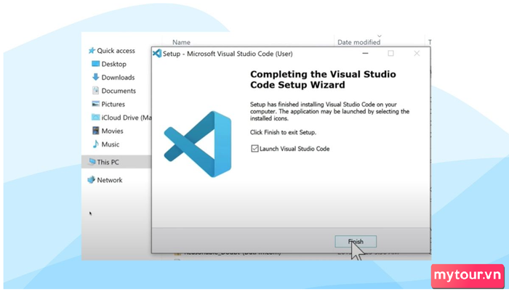Select This PC in File Explorer sidebar

[x=108, y=162]
